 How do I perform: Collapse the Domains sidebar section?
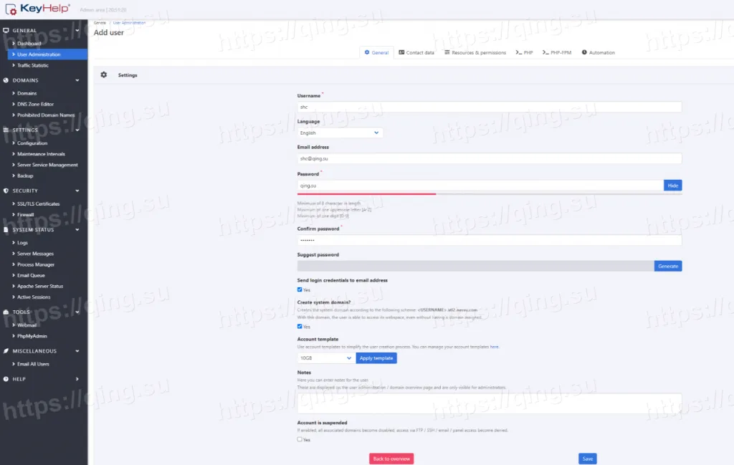(x=77, y=80)
